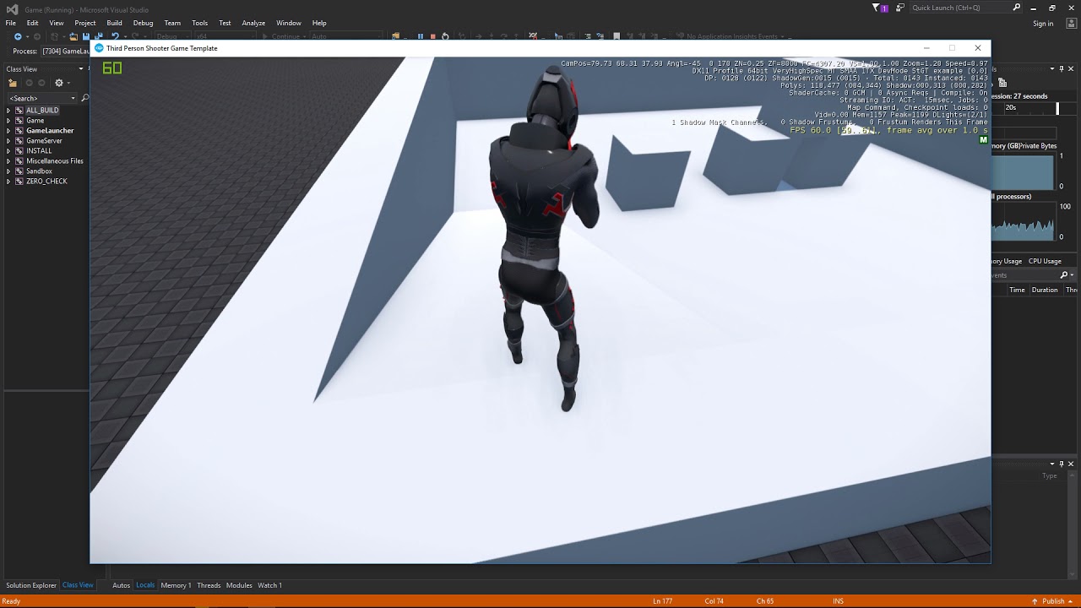
Task: Click the Publish button in status bar
Action: (1053, 601)
